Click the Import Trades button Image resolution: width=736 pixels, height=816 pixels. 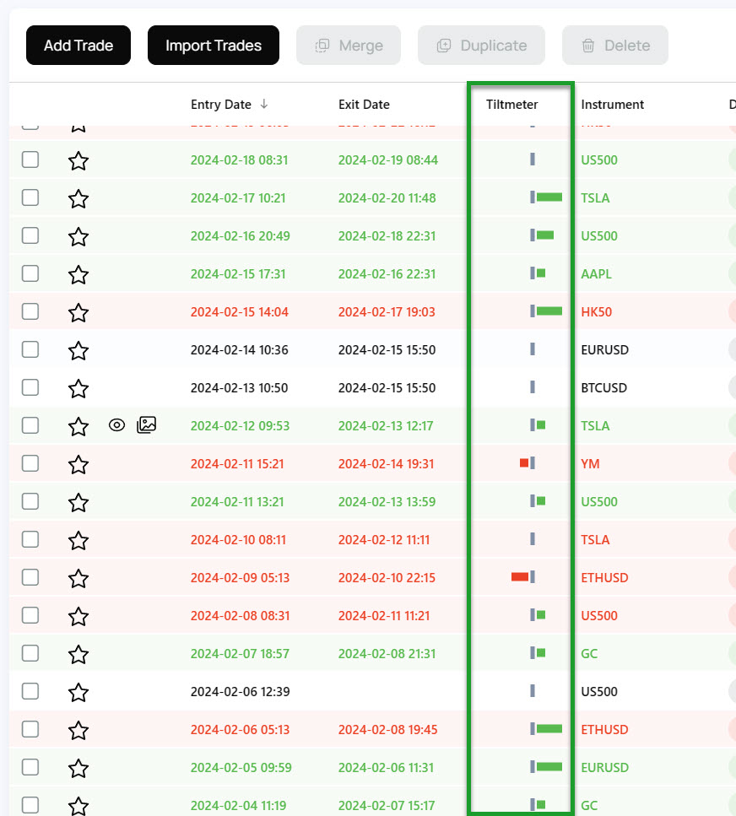pyautogui.click(x=214, y=46)
